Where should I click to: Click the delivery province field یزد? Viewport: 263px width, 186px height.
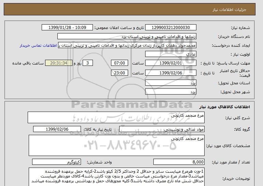pos(170,83)
